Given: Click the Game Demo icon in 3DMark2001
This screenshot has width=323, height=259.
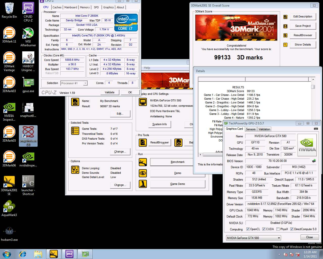Looking at the screenshot, I should tap(143, 184).
